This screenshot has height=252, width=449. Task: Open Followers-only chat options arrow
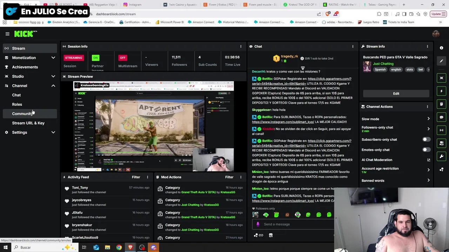point(428,129)
